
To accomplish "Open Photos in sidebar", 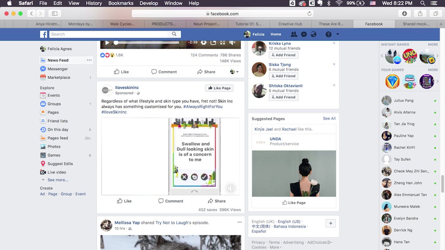I will click(x=54, y=147).
